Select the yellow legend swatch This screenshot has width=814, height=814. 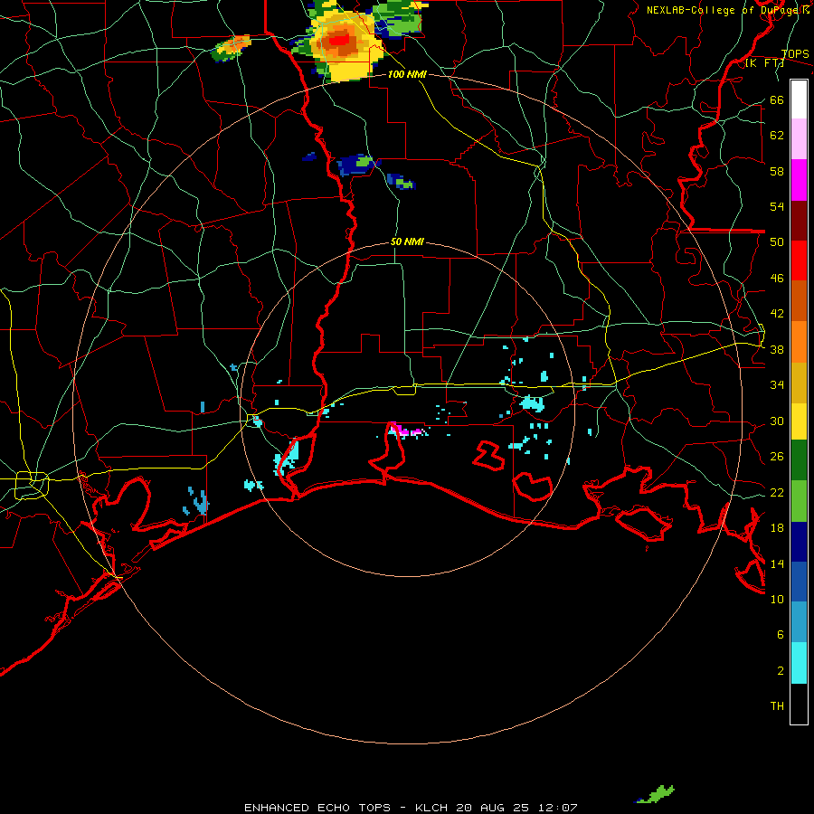[799, 421]
